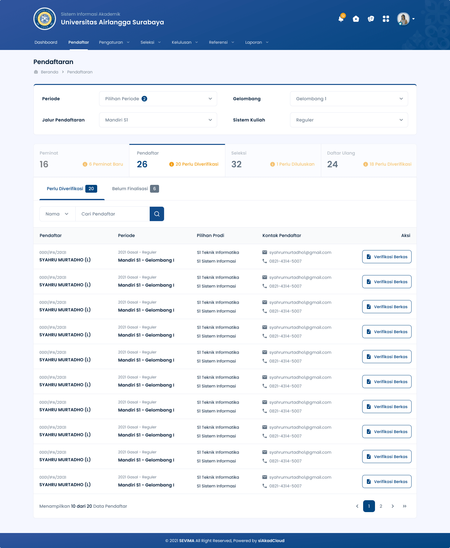
Task: Click the Pendaftar column header
Action: point(51,235)
